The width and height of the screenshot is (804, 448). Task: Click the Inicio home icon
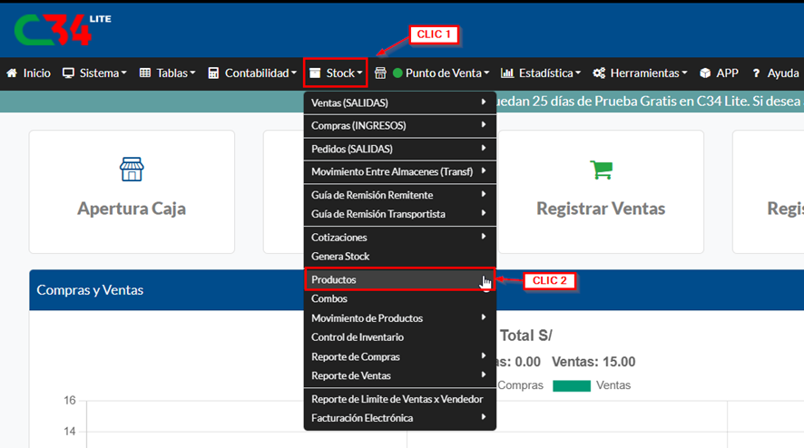pyautogui.click(x=12, y=73)
